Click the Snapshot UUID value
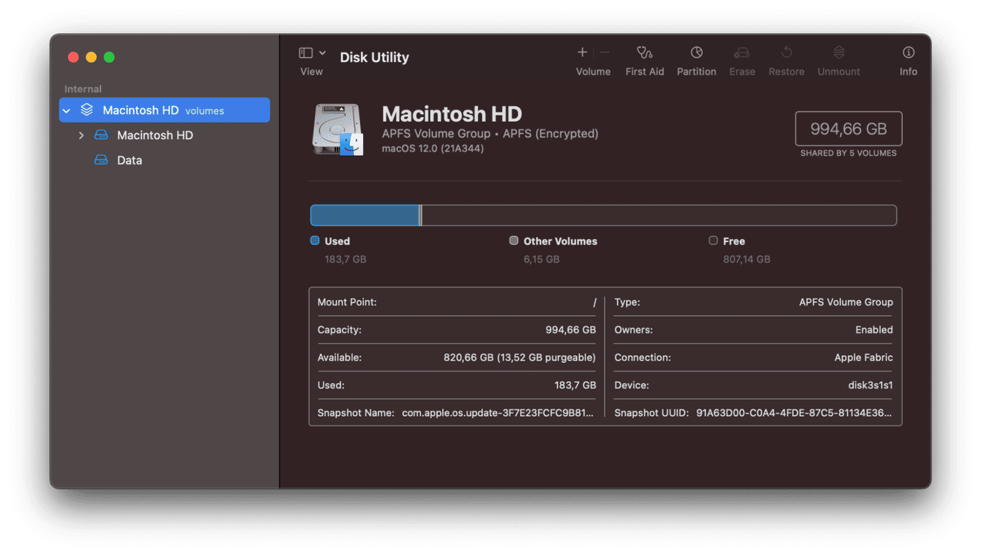The height and width of the screenshot is (555, 981). tap(794, 412)
